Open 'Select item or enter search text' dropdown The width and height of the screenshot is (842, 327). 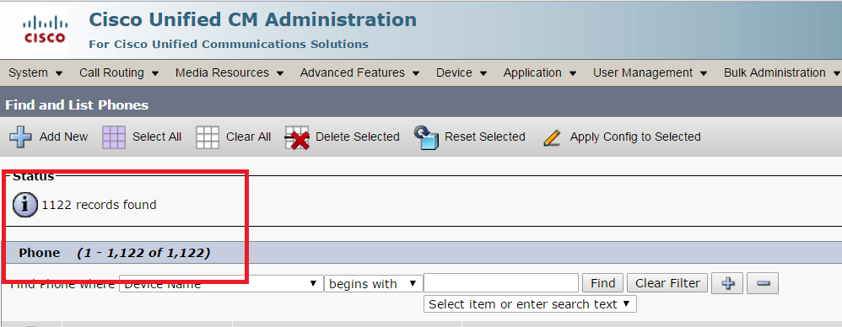(530, 304)
